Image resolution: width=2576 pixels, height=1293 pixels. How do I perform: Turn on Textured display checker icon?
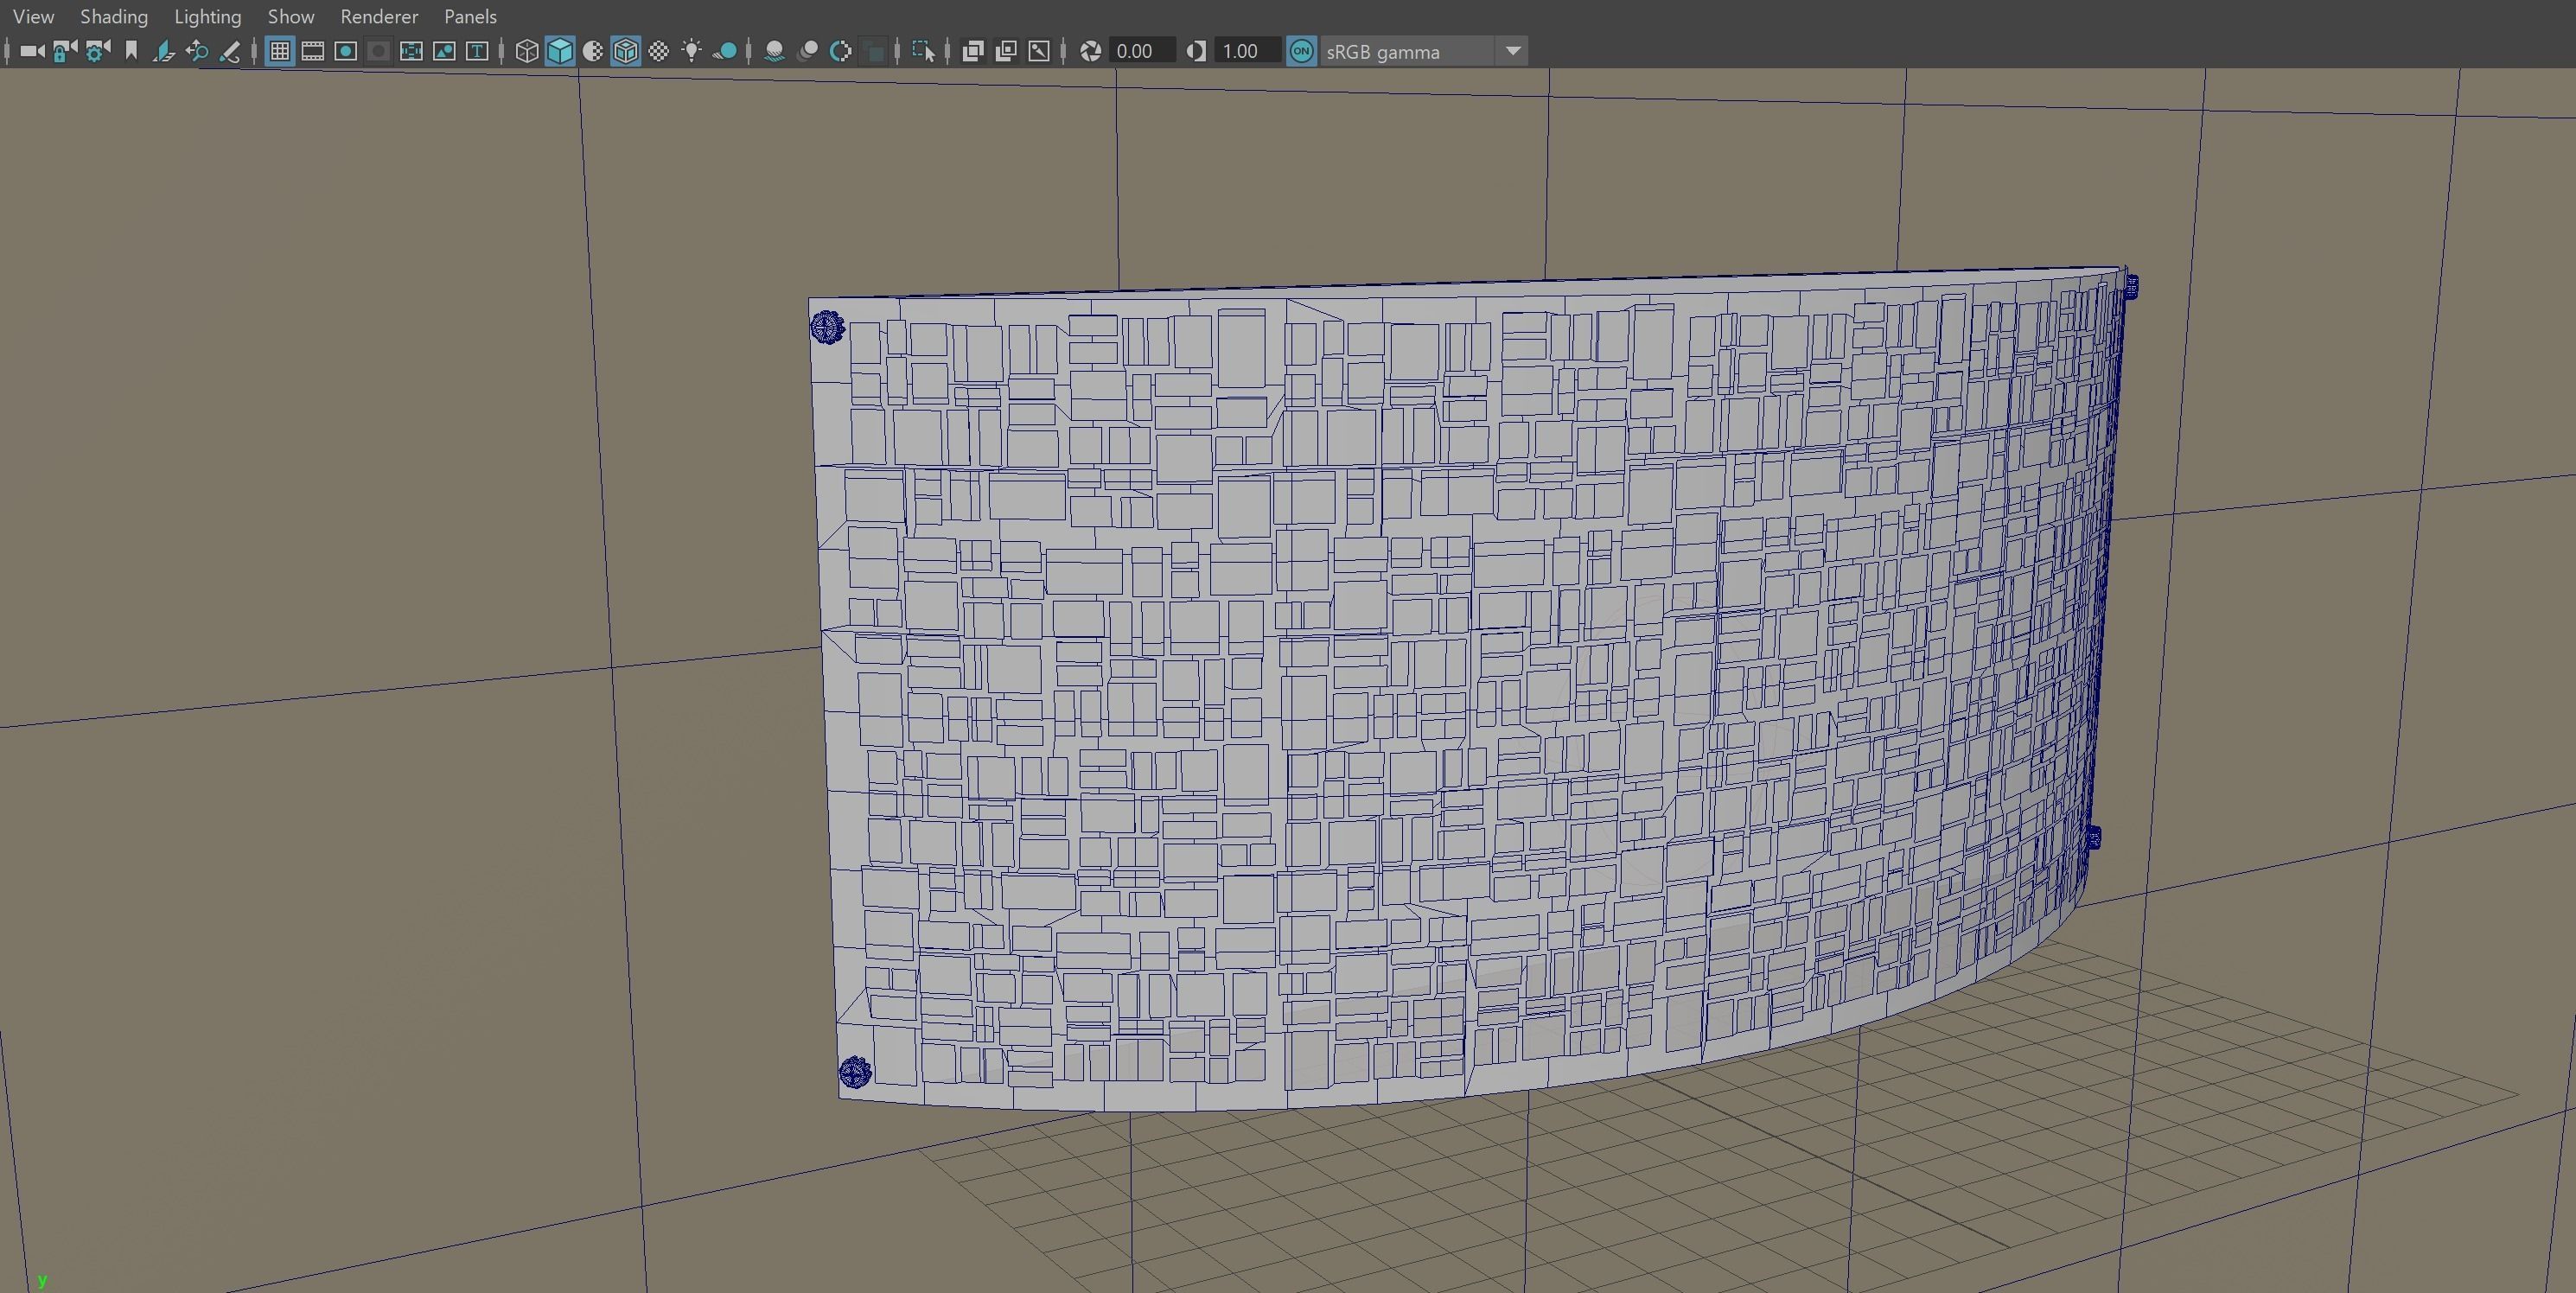(658, 51)
